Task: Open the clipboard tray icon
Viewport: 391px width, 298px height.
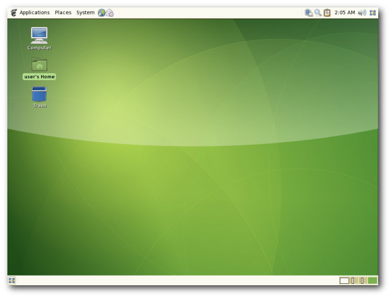Action: tap(327, 13)
